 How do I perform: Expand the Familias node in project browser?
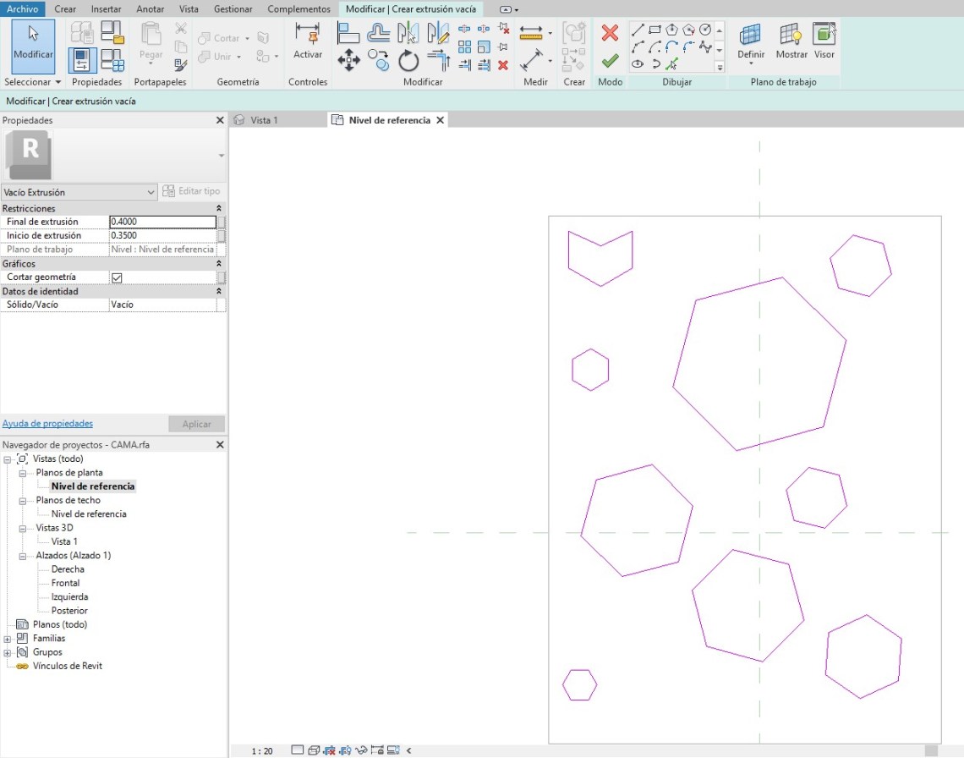click(8, 639)
